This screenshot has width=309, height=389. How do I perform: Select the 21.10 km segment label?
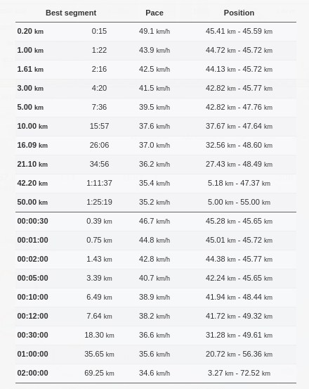pyautogui.click(x=32, y=164)
